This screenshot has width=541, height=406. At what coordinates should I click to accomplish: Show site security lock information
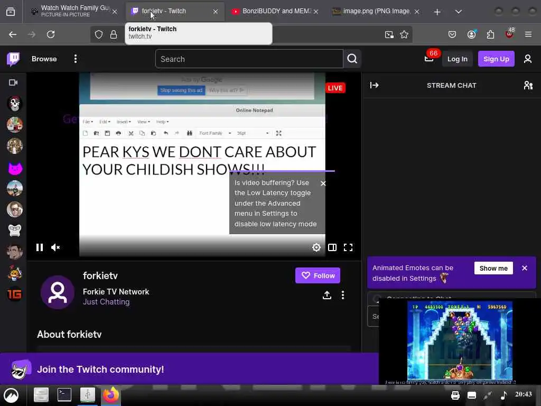[114, 34]
